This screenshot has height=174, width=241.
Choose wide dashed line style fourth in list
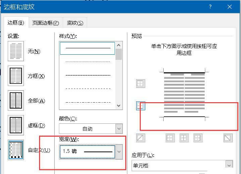coord(87,89)
